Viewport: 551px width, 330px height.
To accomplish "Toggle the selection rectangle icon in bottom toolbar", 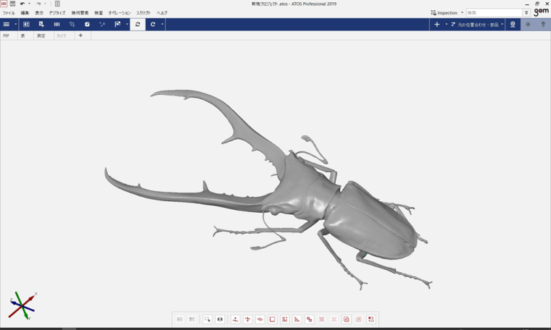I will click(x=207, y=319).
